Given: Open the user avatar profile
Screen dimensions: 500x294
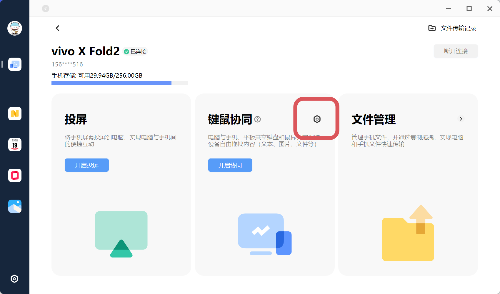Looking at the screenshot, I should (15, 28).
